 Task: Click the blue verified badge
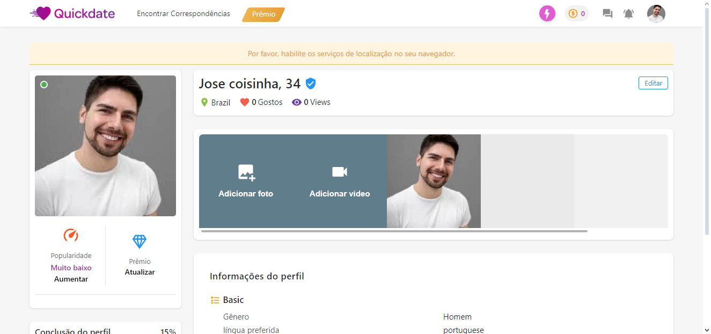pyautogui.click(x=310, y=83)
